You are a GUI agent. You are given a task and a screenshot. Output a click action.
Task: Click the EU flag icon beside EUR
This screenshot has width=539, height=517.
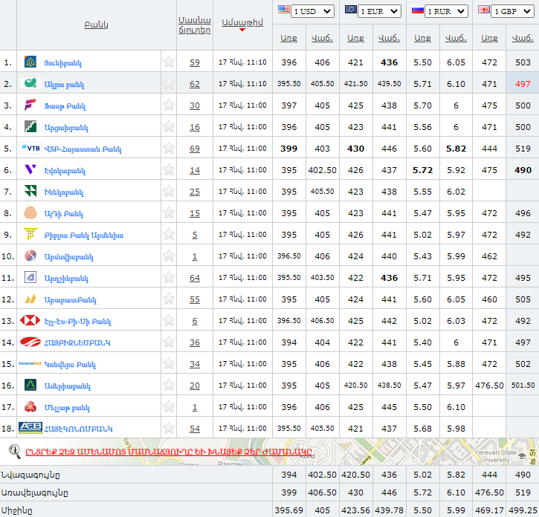351,10
